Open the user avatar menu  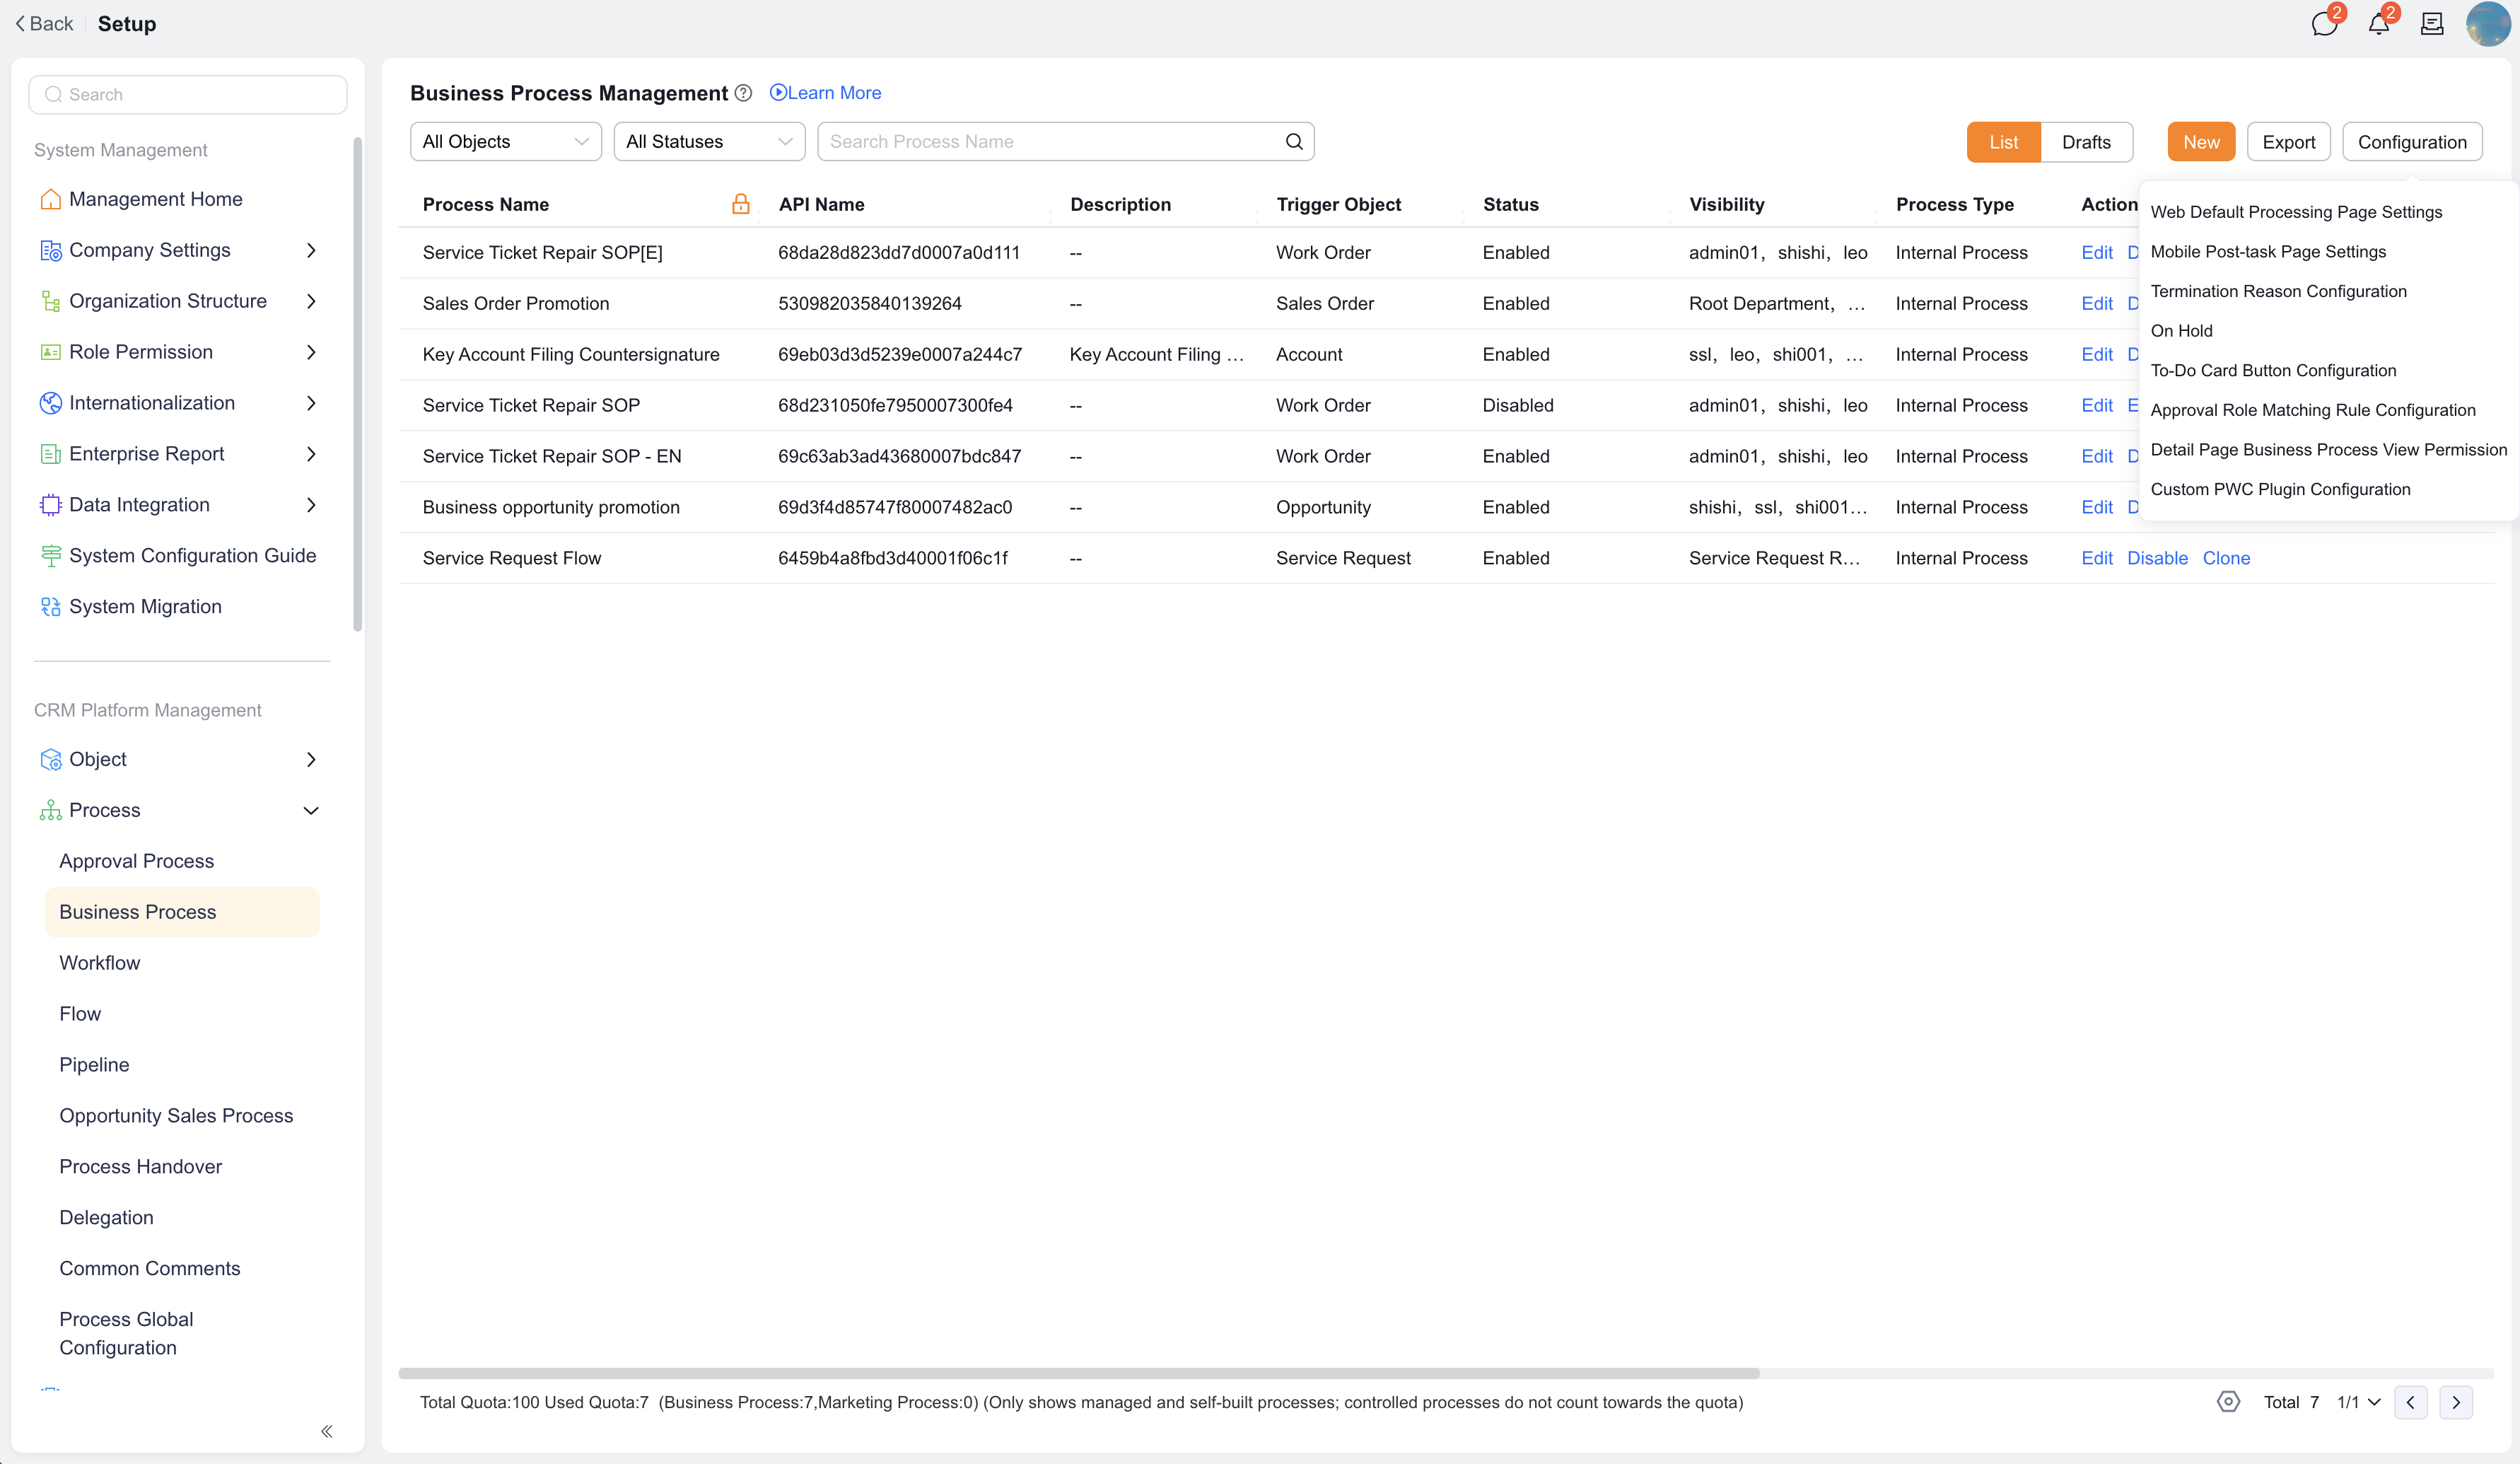[x=2487, y=24]
